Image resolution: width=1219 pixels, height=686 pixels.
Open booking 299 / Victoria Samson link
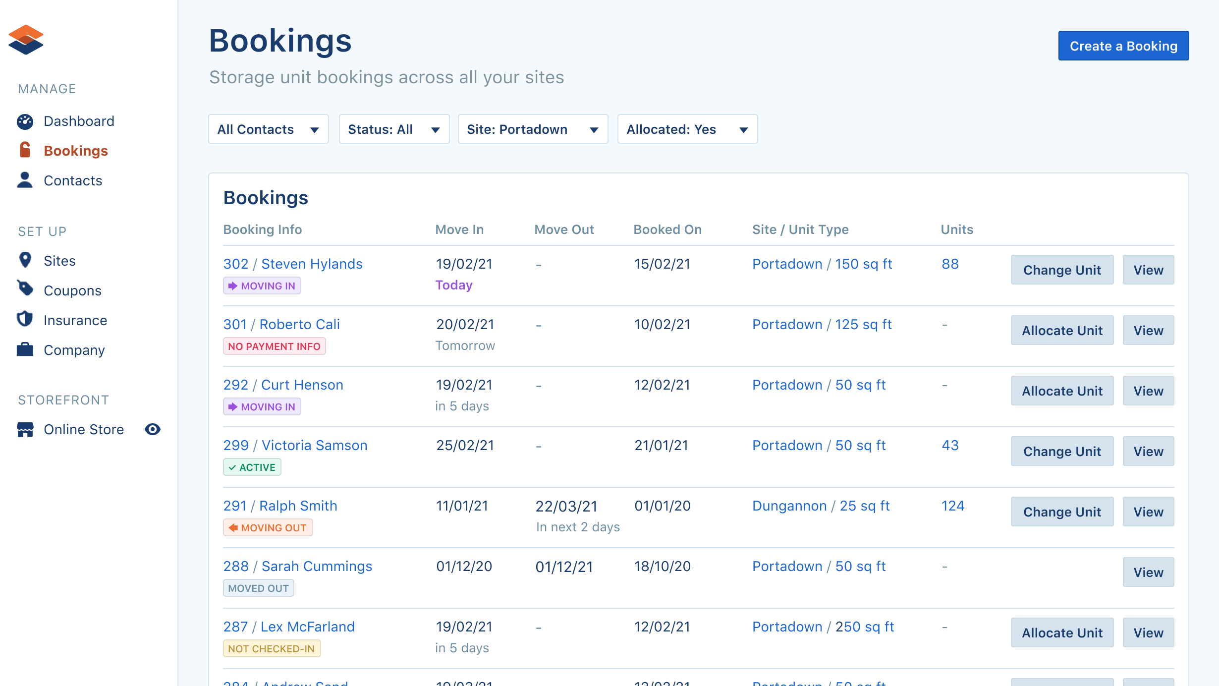tap(295, 445)
